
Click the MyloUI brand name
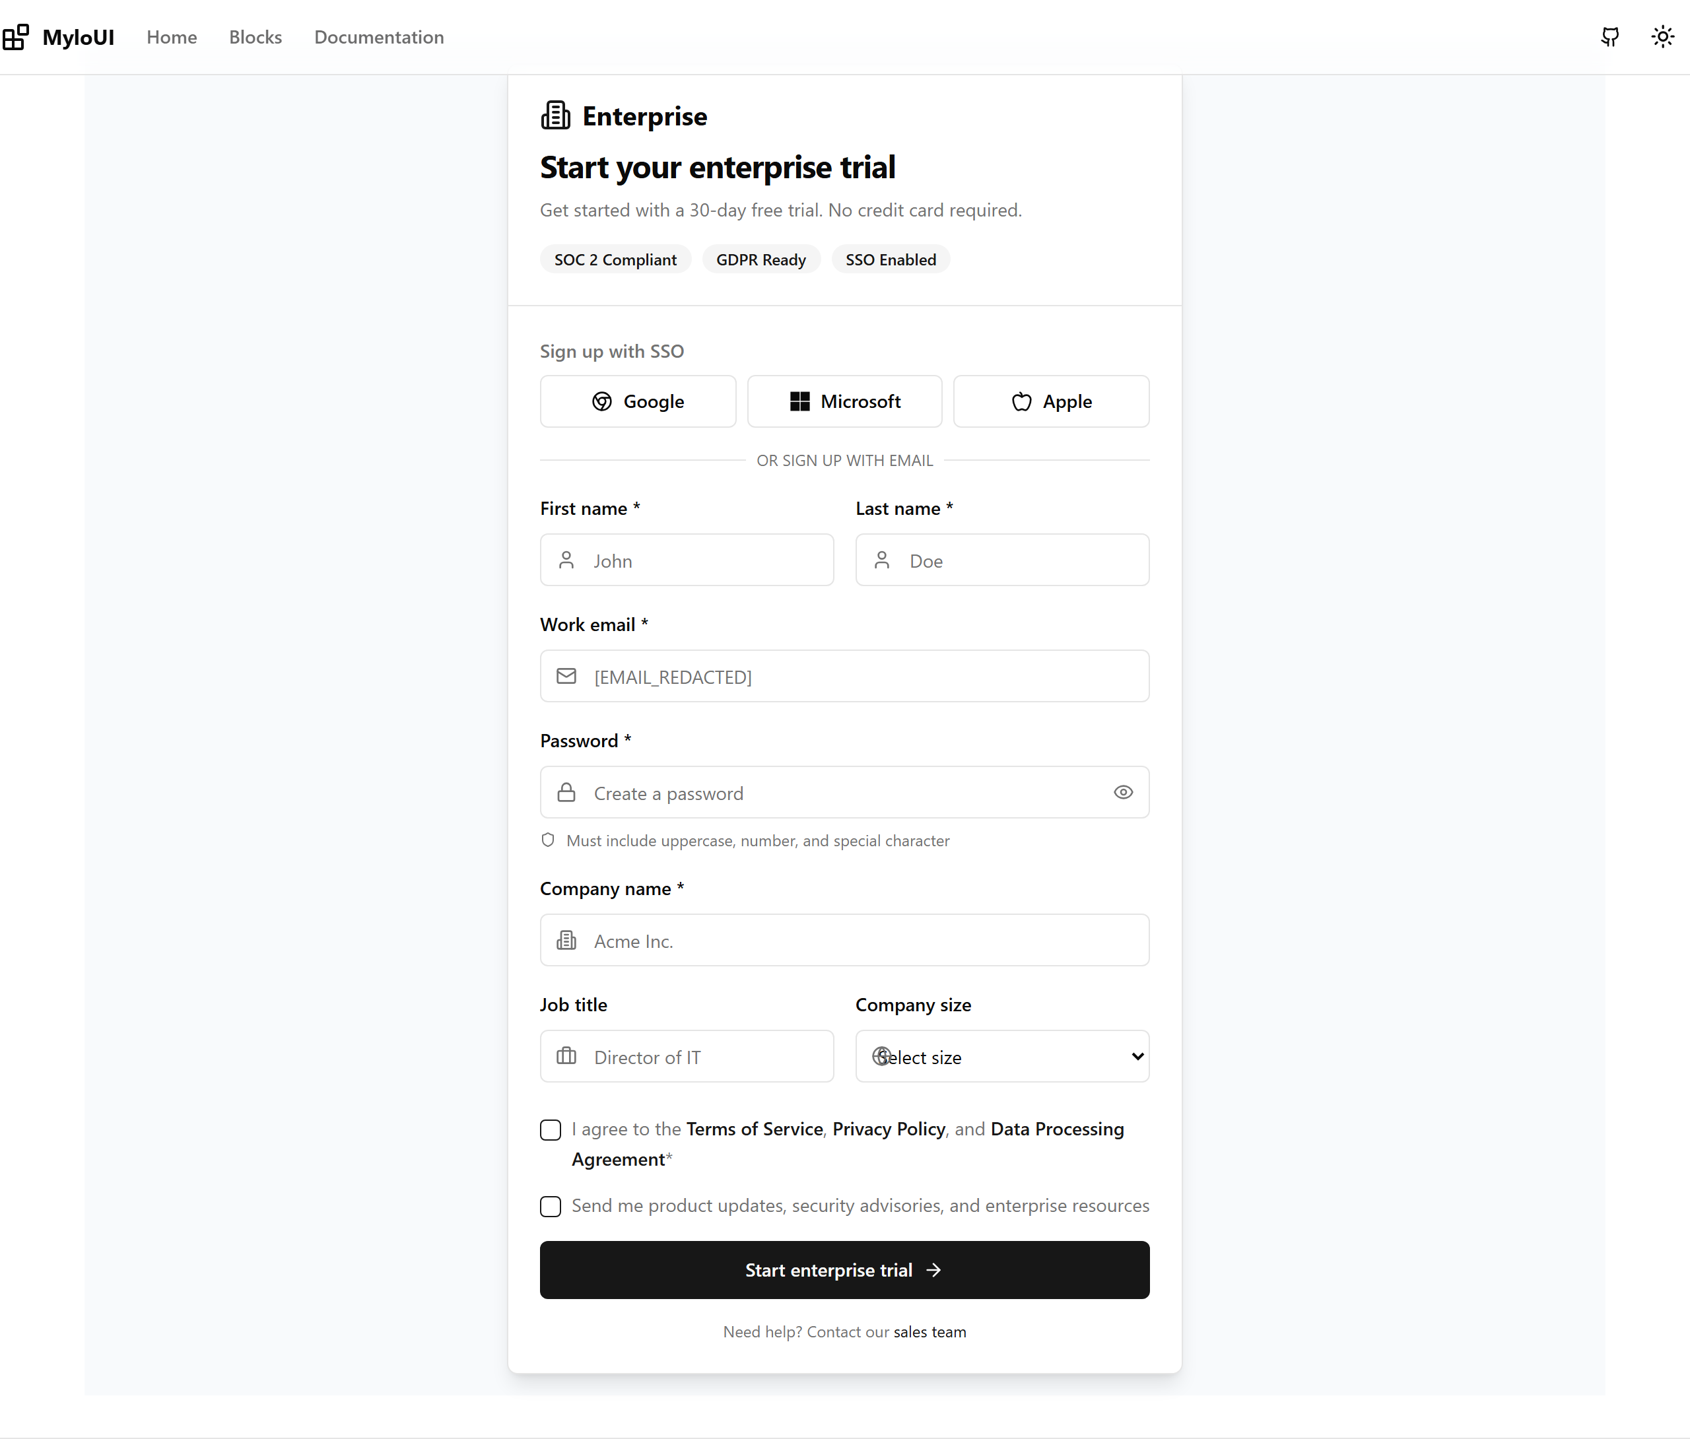pos(79,37)
